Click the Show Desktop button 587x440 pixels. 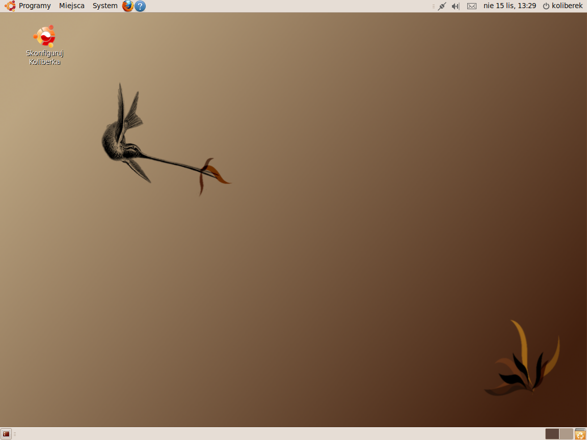coord(6,434)
